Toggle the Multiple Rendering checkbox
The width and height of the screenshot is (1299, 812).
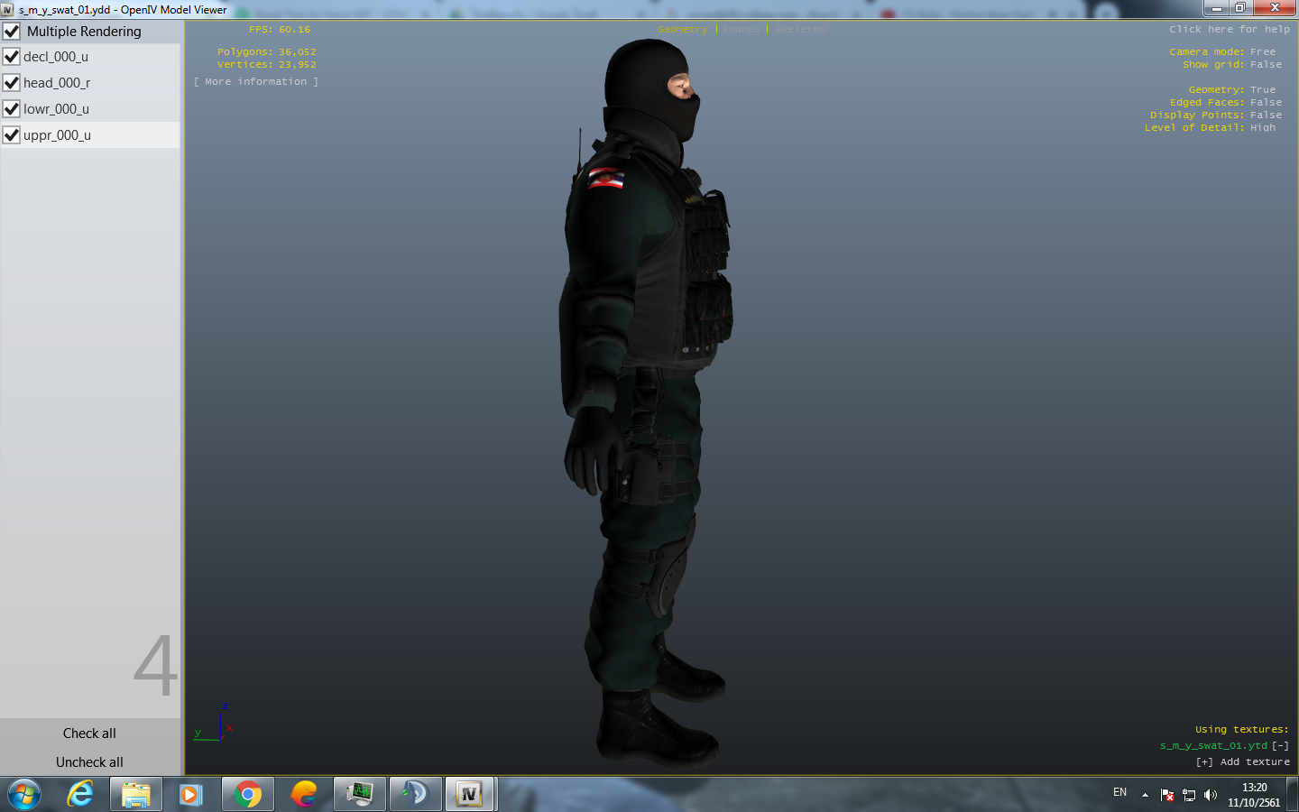(12, 31)
